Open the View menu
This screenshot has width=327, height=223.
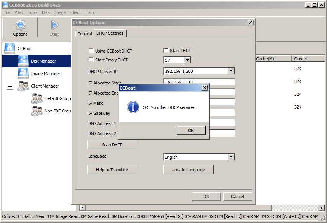(19, 12)
